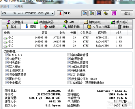Switch to the 基准 tab
Screen dimensions: 135x109
coord(11,27)
